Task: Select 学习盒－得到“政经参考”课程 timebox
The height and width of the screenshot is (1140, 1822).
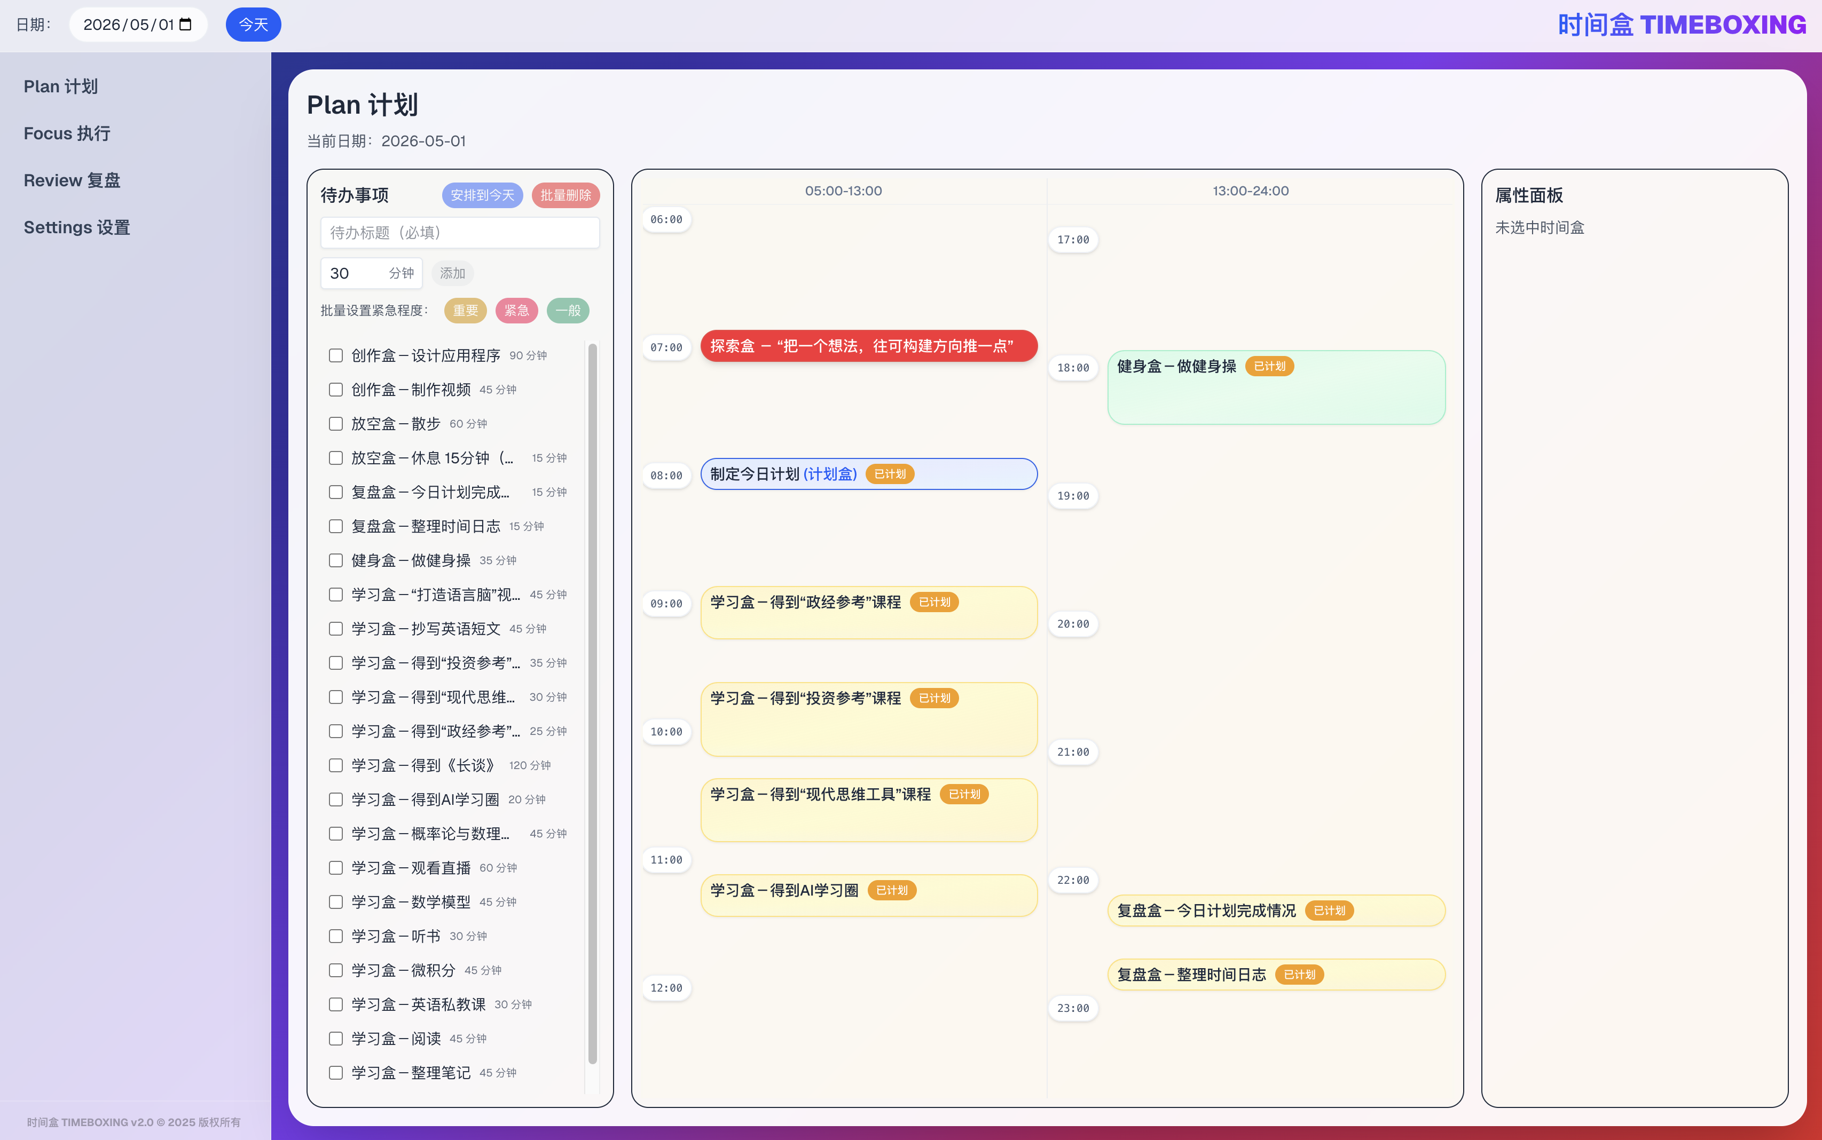Action: coord(869,613)
